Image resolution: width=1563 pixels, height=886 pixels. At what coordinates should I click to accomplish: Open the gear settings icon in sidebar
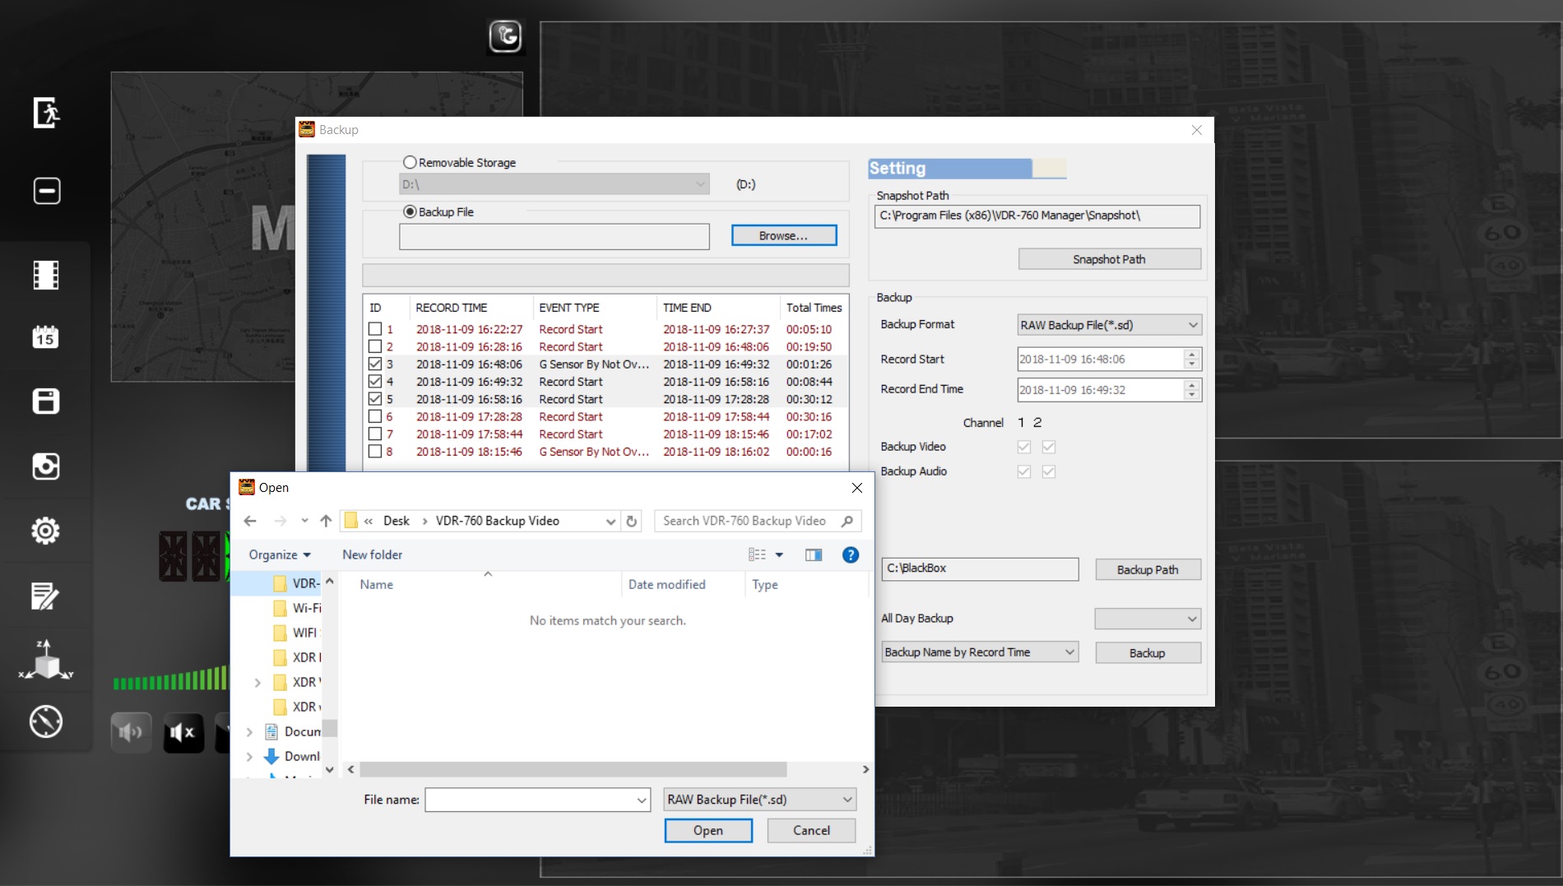pyautogui.click(x=46, y=531)
